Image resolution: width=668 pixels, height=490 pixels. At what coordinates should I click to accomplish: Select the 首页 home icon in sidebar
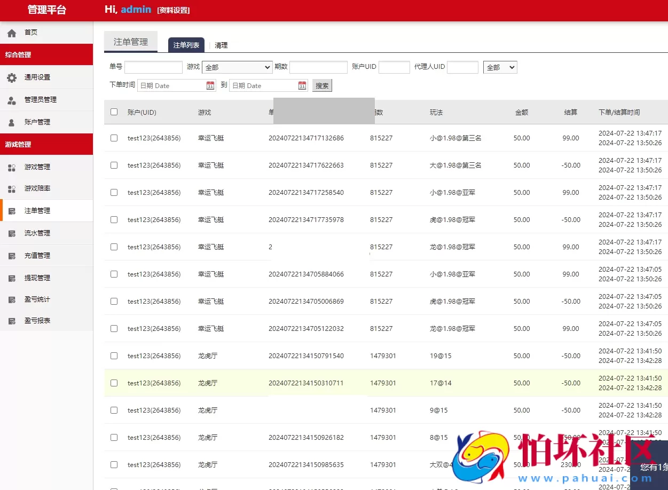click(x=11, y=32)
